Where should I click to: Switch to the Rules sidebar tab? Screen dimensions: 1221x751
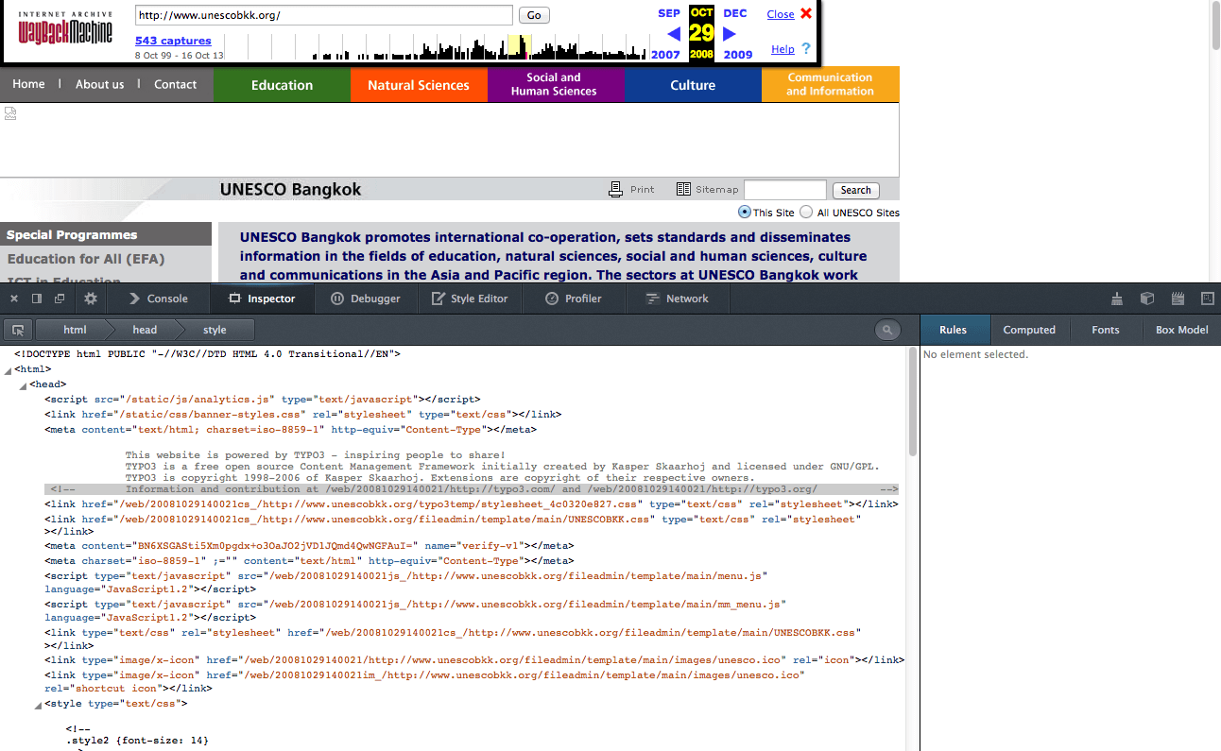click(953, 330)
